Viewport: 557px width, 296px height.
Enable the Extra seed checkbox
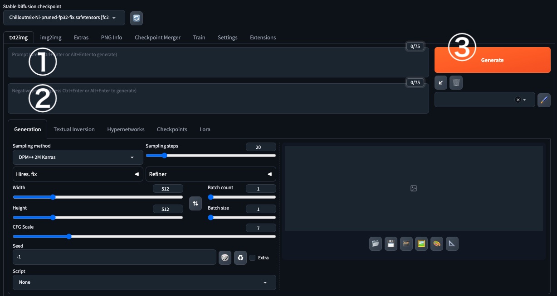point(253,258)
